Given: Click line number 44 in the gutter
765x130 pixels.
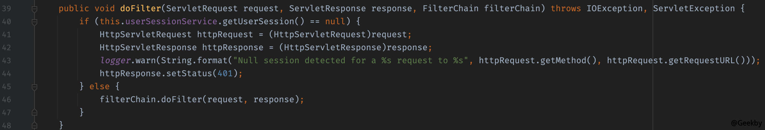Looking at the screenshot, I should tap(7, 74).
